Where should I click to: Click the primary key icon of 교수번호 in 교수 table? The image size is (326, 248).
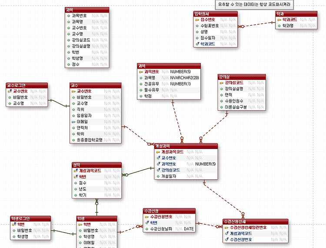[73, 91]
